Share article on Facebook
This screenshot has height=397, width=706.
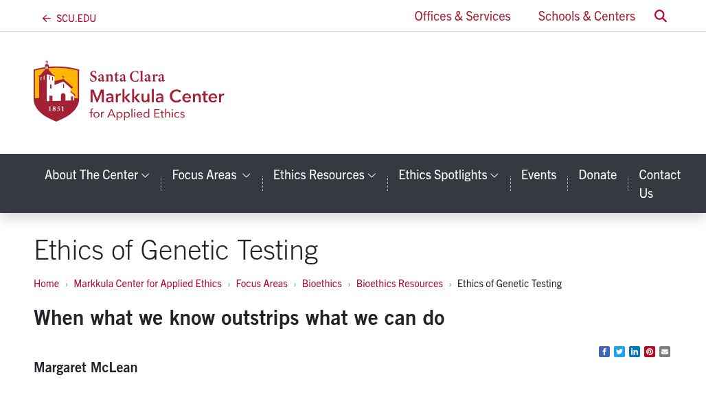(604, 352)
